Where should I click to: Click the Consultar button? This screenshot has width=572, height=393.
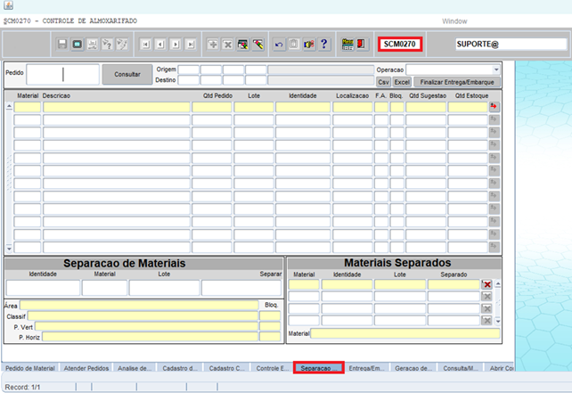(127, 75)
